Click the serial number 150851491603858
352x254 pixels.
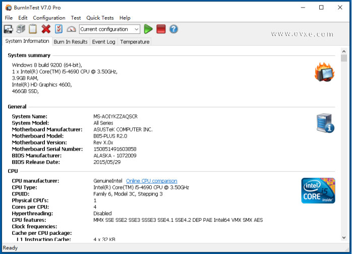115,149
